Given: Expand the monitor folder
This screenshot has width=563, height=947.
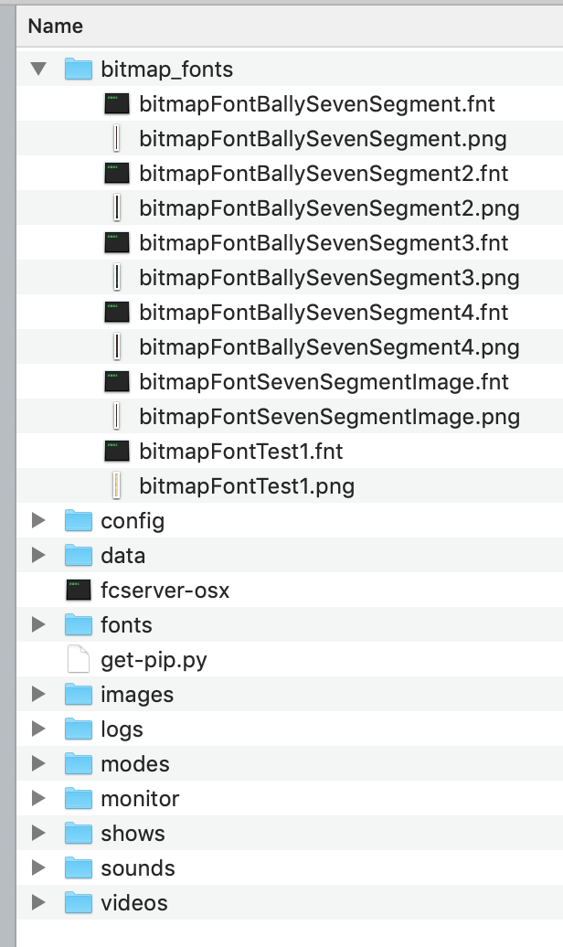Looking at the screenshot, I should click(x=38, y=799).
